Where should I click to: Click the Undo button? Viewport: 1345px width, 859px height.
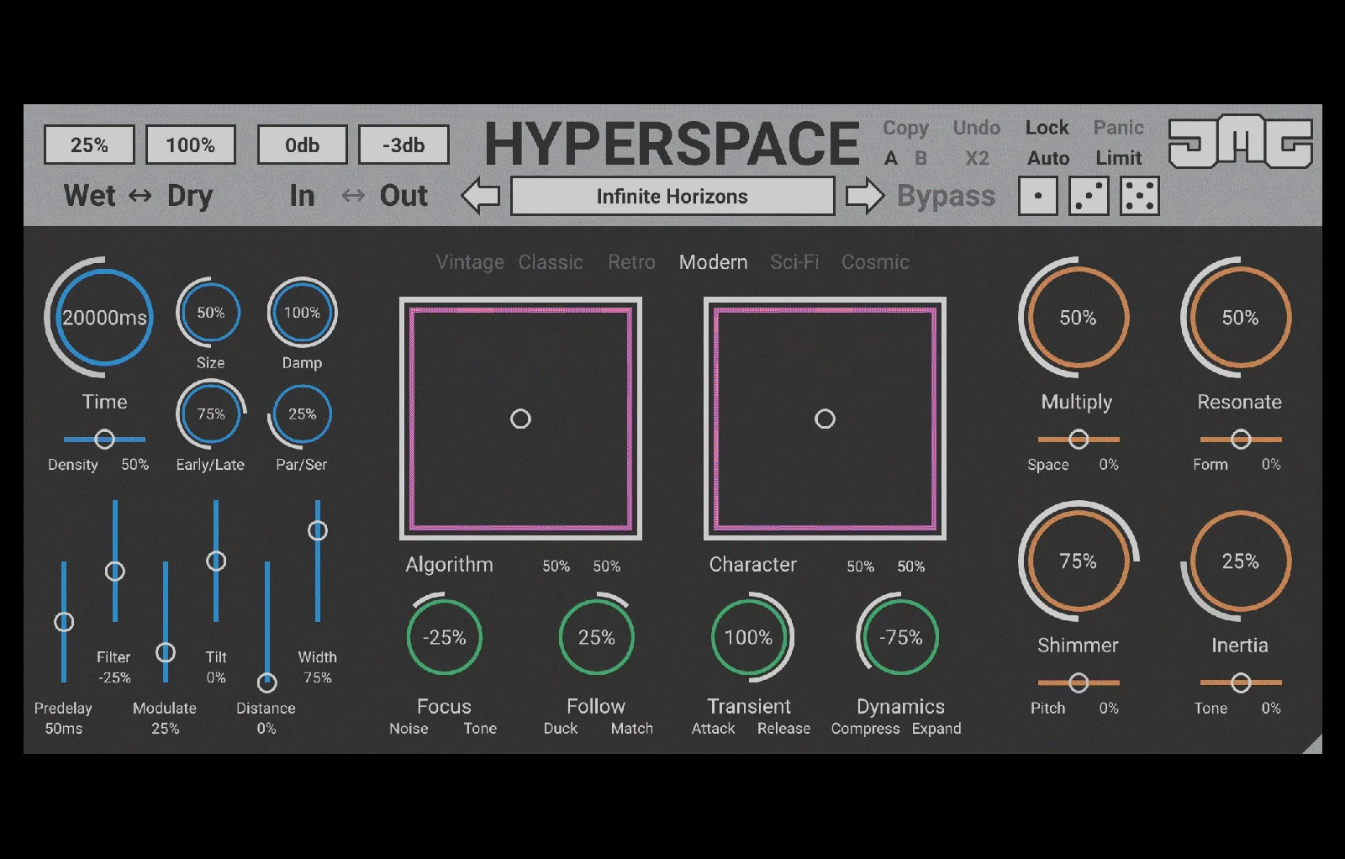(x=977, y=128)
